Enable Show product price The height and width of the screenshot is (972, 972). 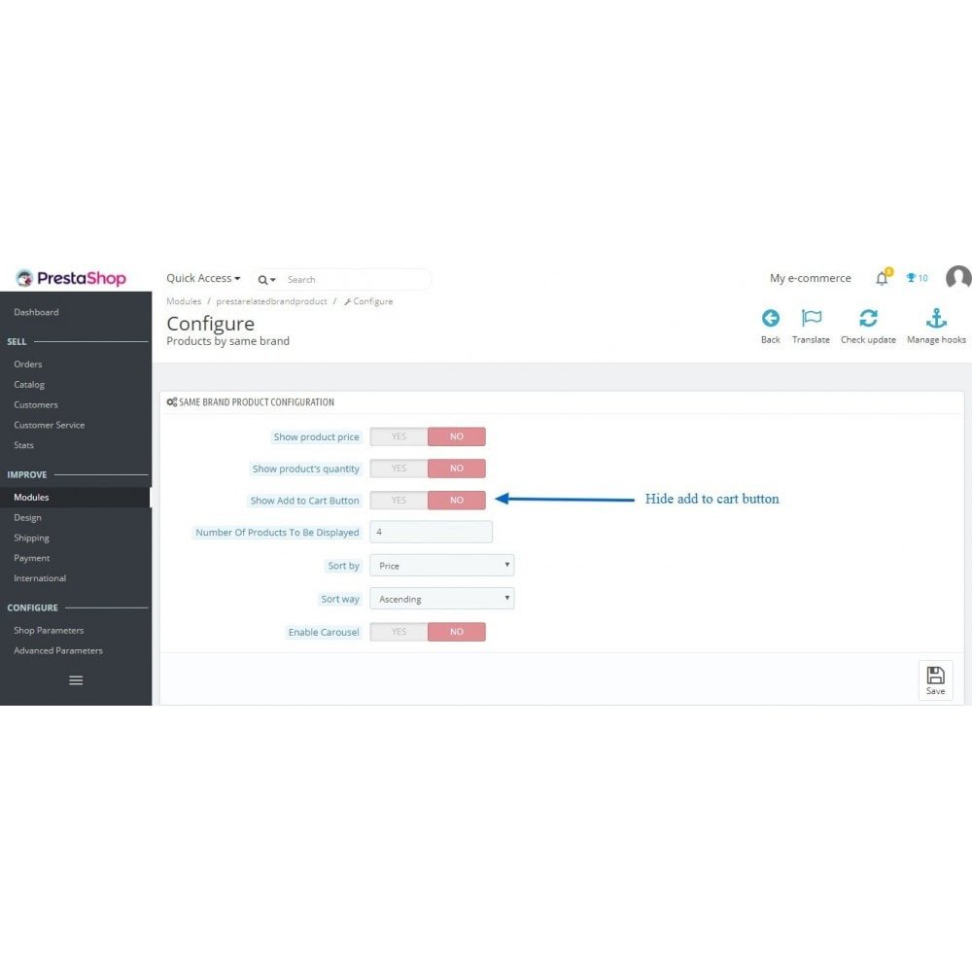pos(398,435)
